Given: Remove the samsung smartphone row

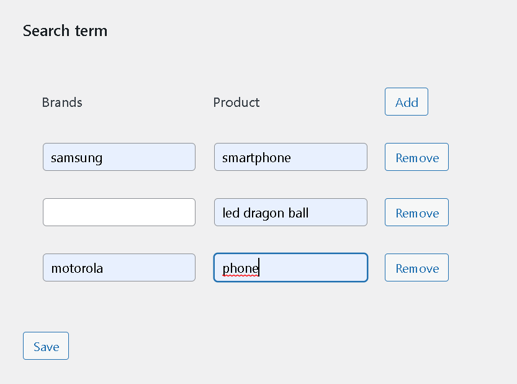Looking at the screenshot, I should click(x=416, y=157).
